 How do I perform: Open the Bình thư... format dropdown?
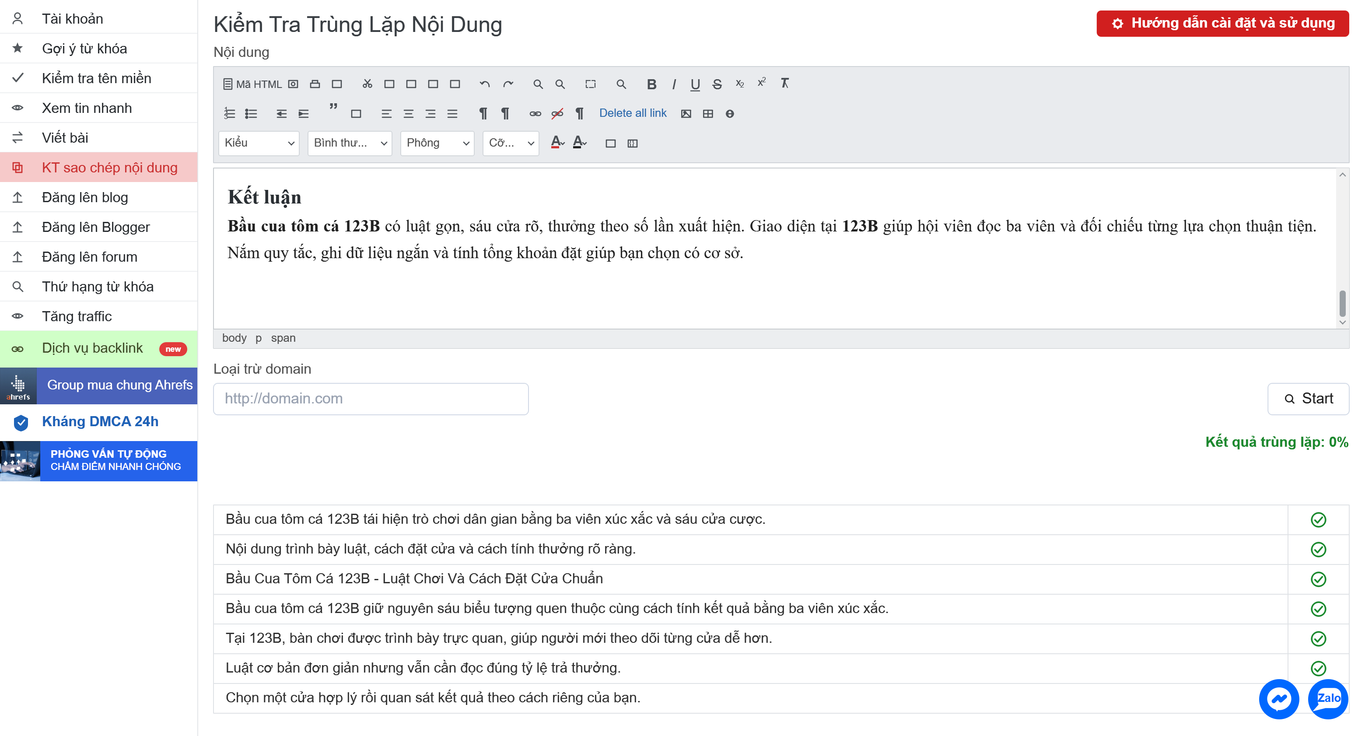[350, 143]
